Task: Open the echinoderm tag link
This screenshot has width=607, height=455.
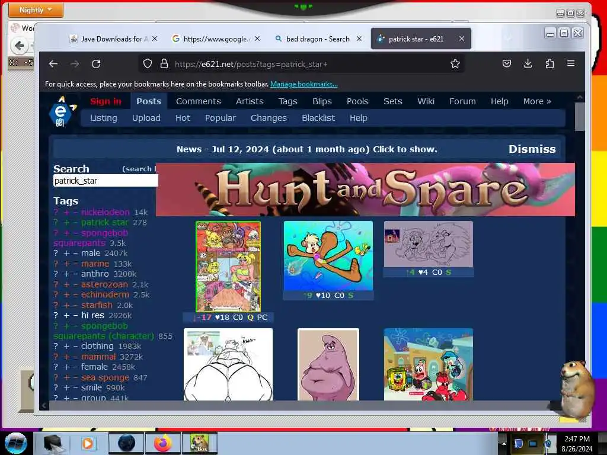Action: [106, 294]
